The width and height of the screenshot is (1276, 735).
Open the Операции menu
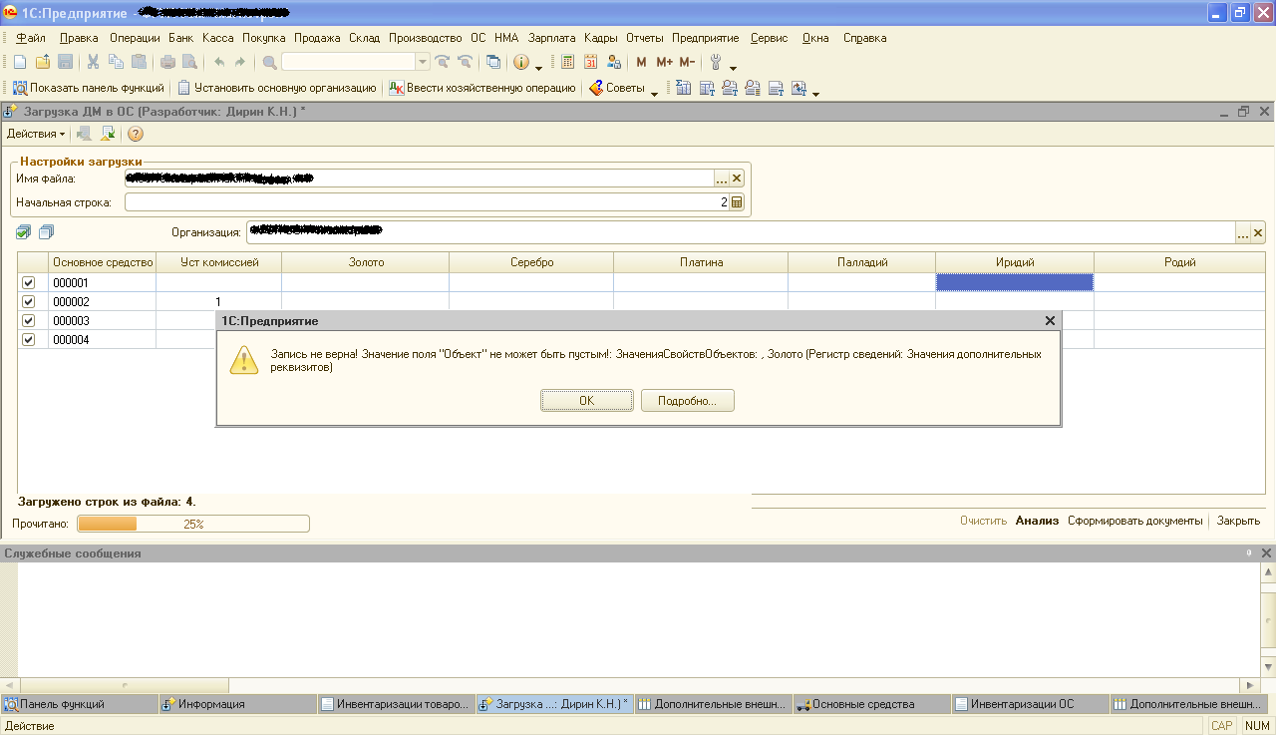135,38
